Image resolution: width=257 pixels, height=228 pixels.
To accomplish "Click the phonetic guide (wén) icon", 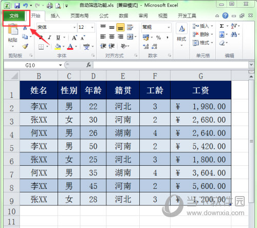I will tap(86, 46).
